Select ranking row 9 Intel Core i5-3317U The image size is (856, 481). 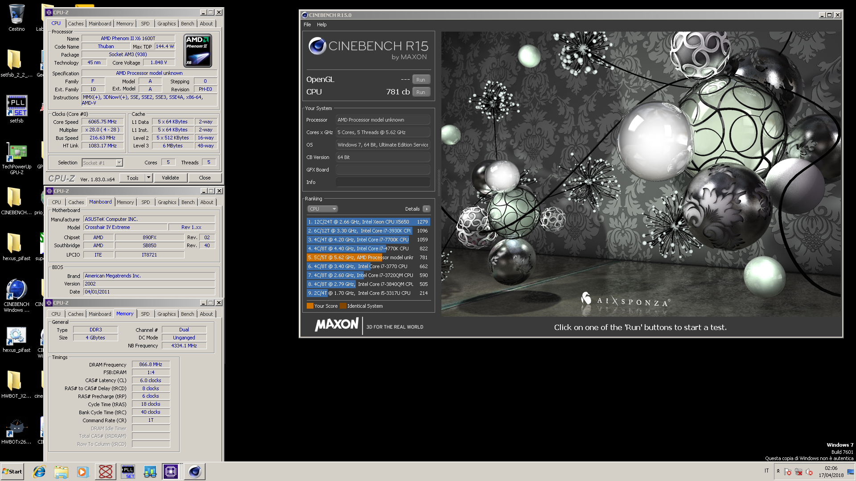coord(368,293)
